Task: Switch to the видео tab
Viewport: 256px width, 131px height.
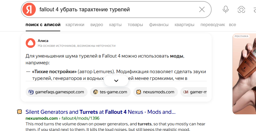Action: [x=97, y=25]
